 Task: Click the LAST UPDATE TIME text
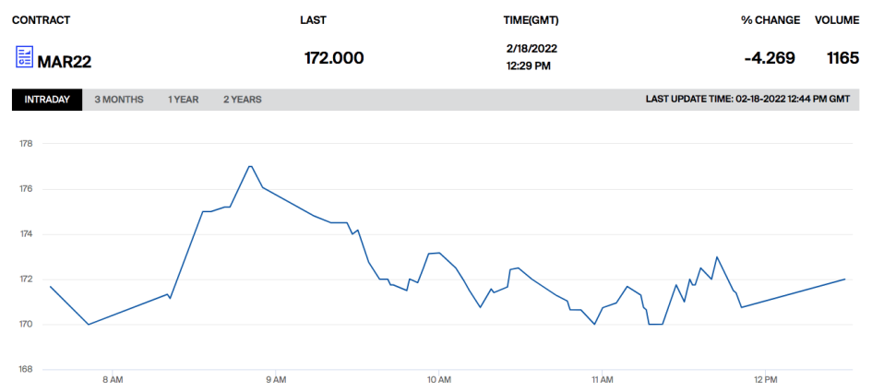pyautogui.click(x=747, y=100)
